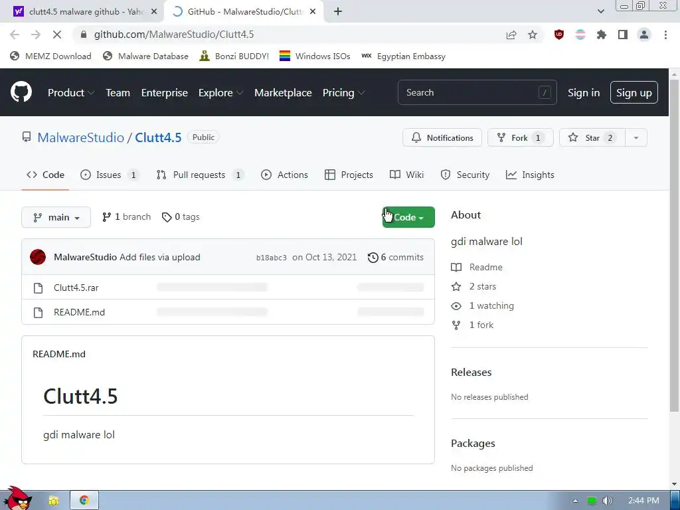
Task: Click the Notifications bell button
Action: [x=442, y=137]
